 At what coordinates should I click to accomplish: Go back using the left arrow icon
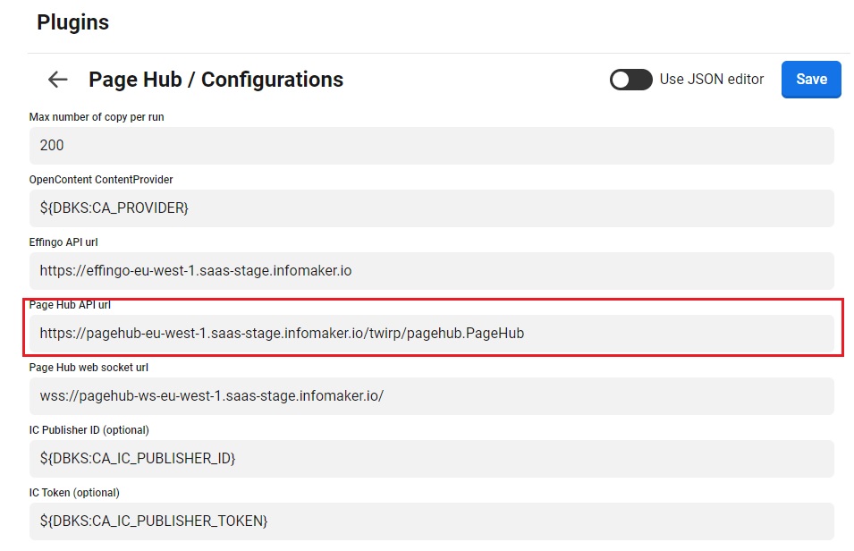(58, 80)
